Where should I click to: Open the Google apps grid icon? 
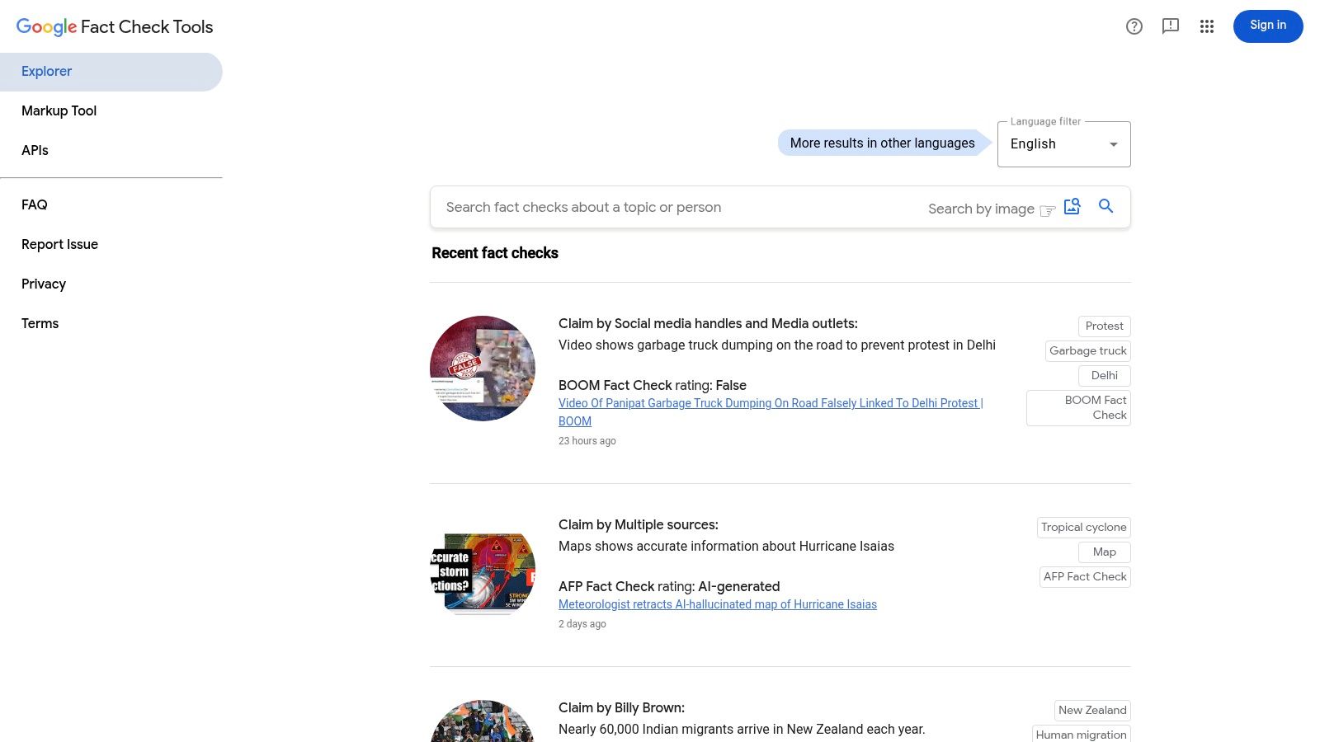pos(1207,26)
